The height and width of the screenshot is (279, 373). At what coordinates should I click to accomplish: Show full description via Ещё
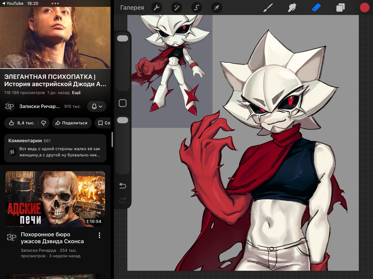(x=76, y=93)
